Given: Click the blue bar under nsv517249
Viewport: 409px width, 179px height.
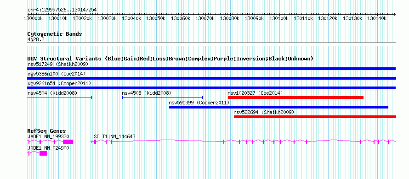Looking at the screenshot, I should click(211, 69).
